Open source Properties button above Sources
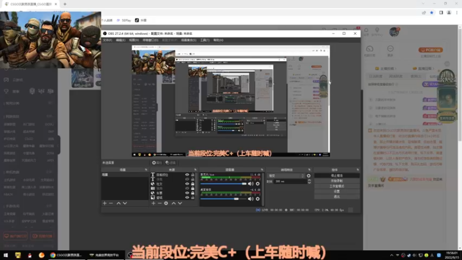This screenshot has height=260, width=462. coord(157,163)
